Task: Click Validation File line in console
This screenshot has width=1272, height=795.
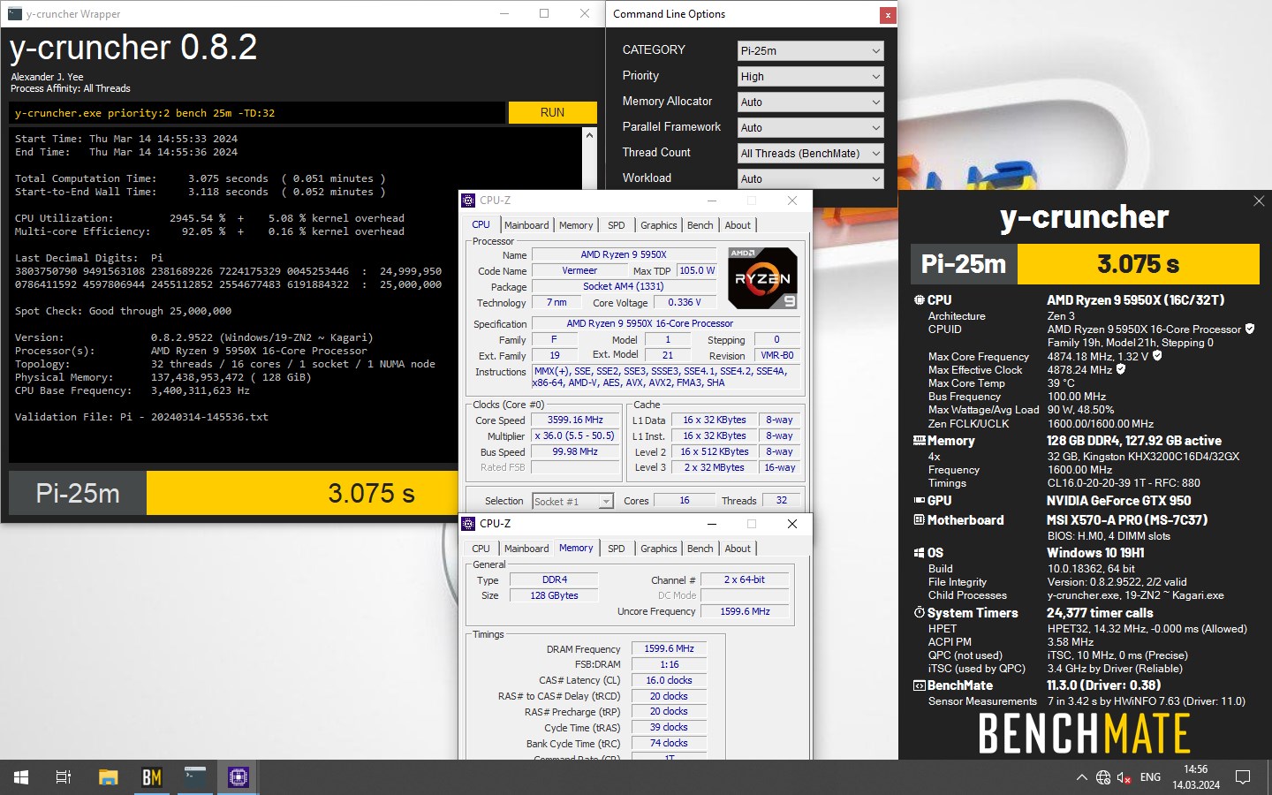Action: (x=141, y=417)
